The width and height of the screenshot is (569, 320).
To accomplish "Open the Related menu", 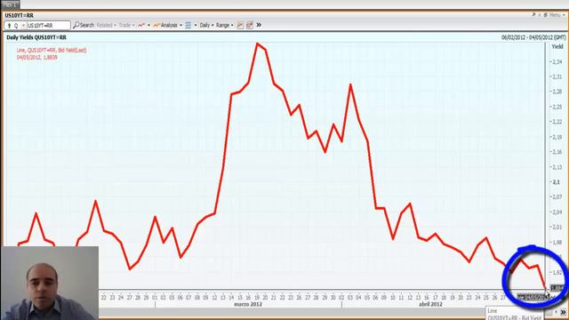I will point(107,25).
